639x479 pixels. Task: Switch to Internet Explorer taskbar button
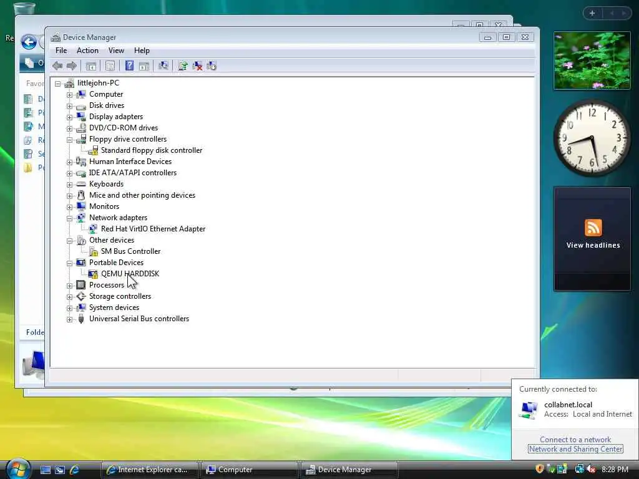click(150, 470)
